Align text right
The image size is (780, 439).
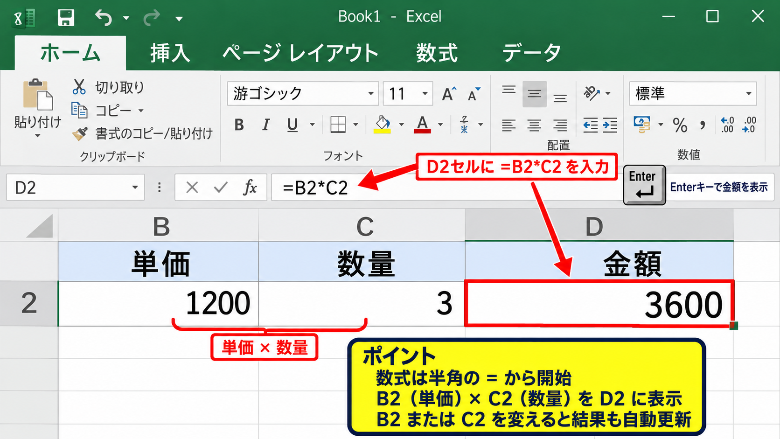[x=560, y=125]
